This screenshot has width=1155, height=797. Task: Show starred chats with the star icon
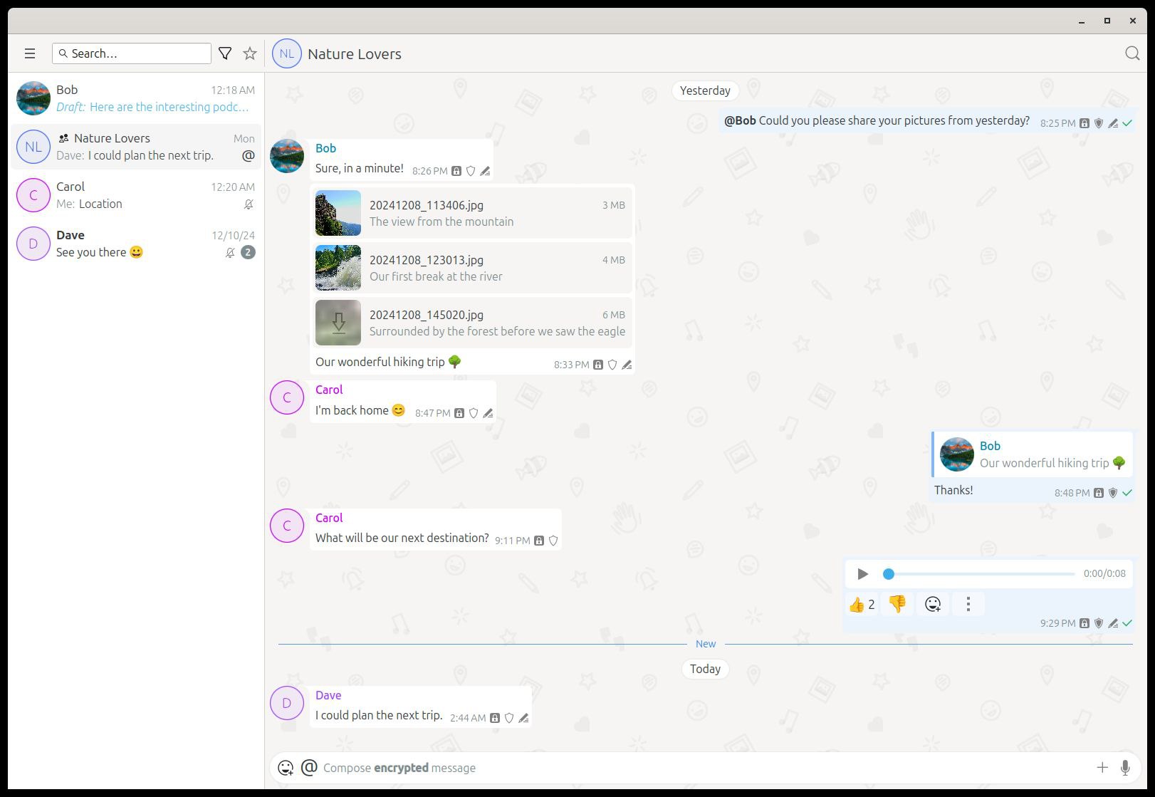point(250,53)
